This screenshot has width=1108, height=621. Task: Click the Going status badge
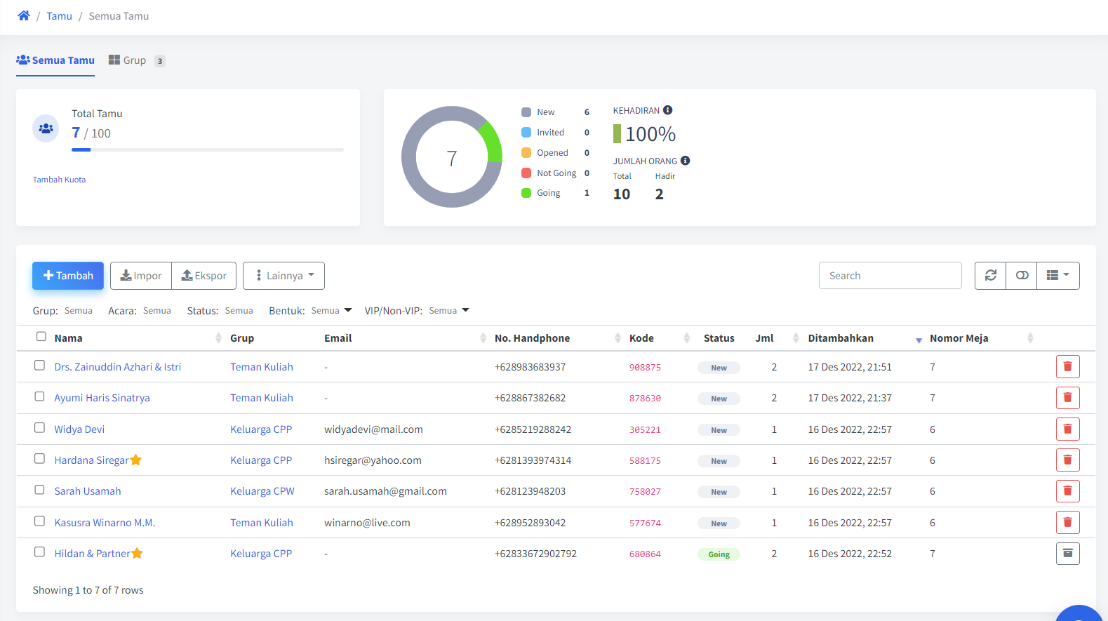coord(719,554)
